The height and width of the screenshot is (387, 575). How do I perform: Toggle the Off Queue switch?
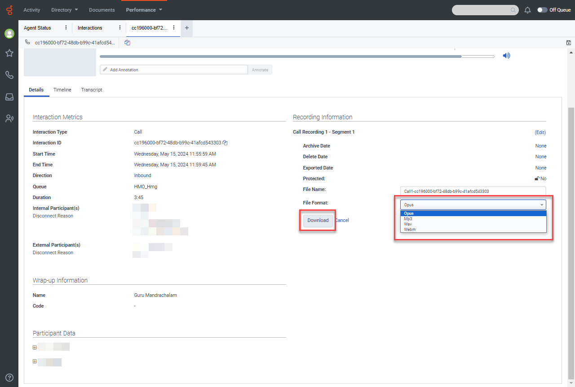542,10
